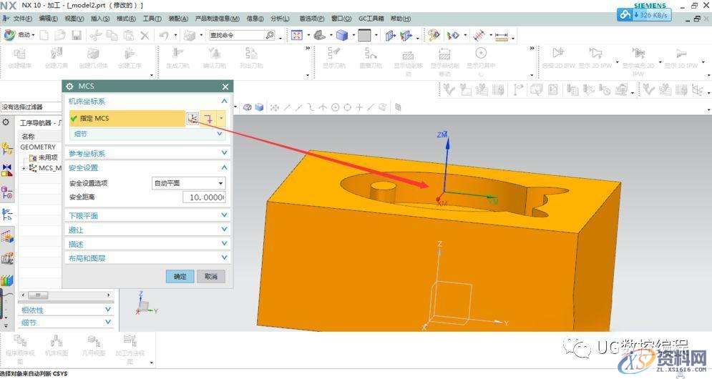Viewport: 712px width, 379px height.
Task: Click the shaded cube rendering style icon
Action: click(343, 34)
